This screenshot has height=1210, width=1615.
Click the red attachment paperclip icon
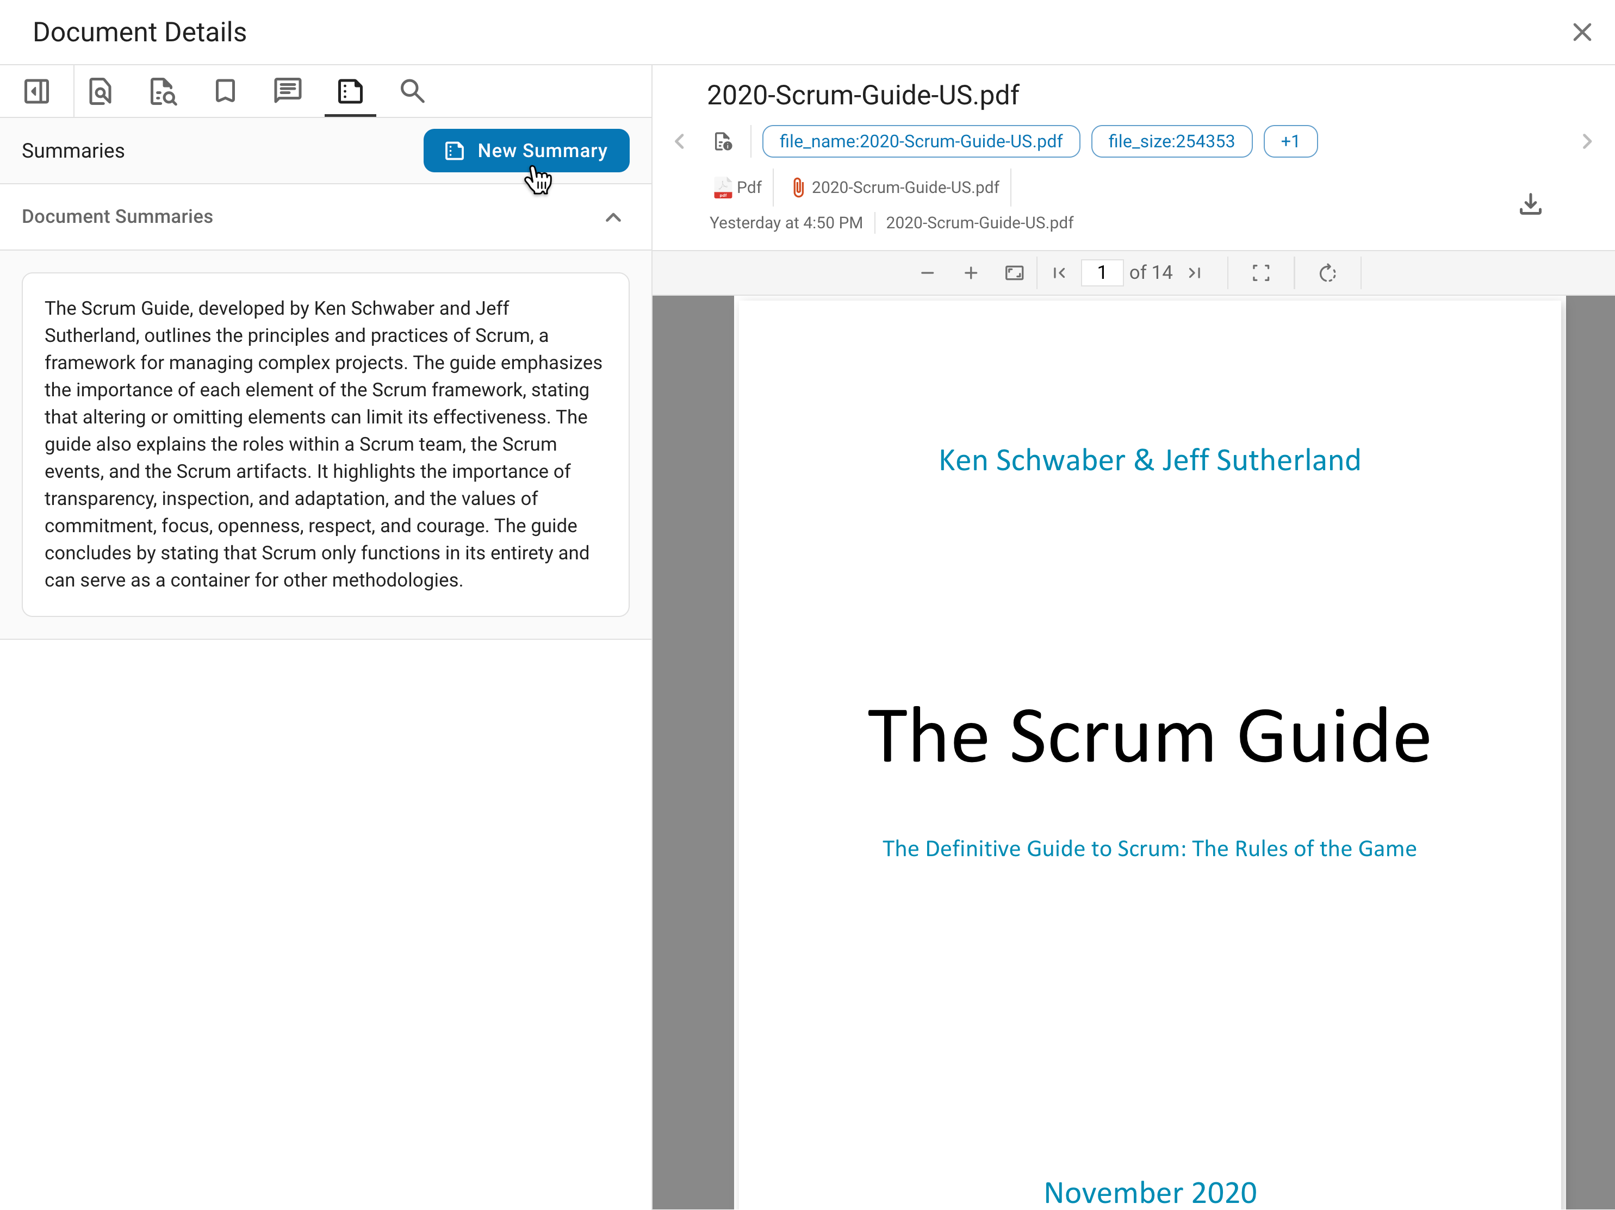point(798,188)
